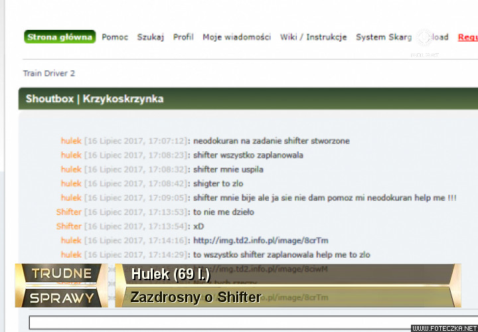Viewport: 478px width, 332px height.
Task: Click message 'neodokuran na zadanie shifter stworzone'
Action: [272, 141]
